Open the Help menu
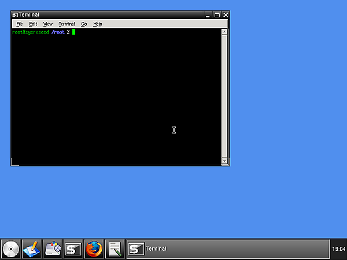Screen dimensions: 347x260 click(98, 24)
